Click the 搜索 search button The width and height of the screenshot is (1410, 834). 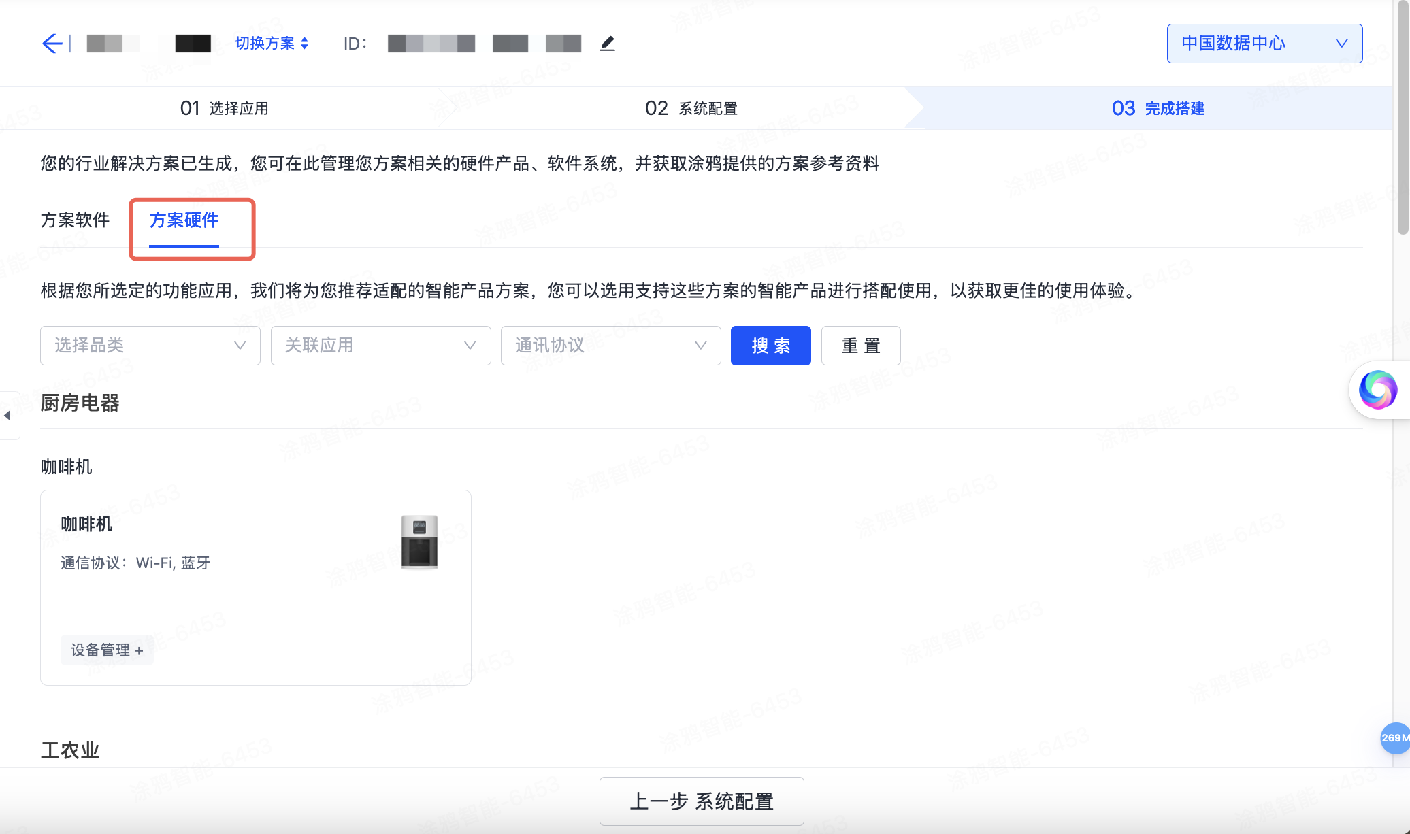(770, 346)
